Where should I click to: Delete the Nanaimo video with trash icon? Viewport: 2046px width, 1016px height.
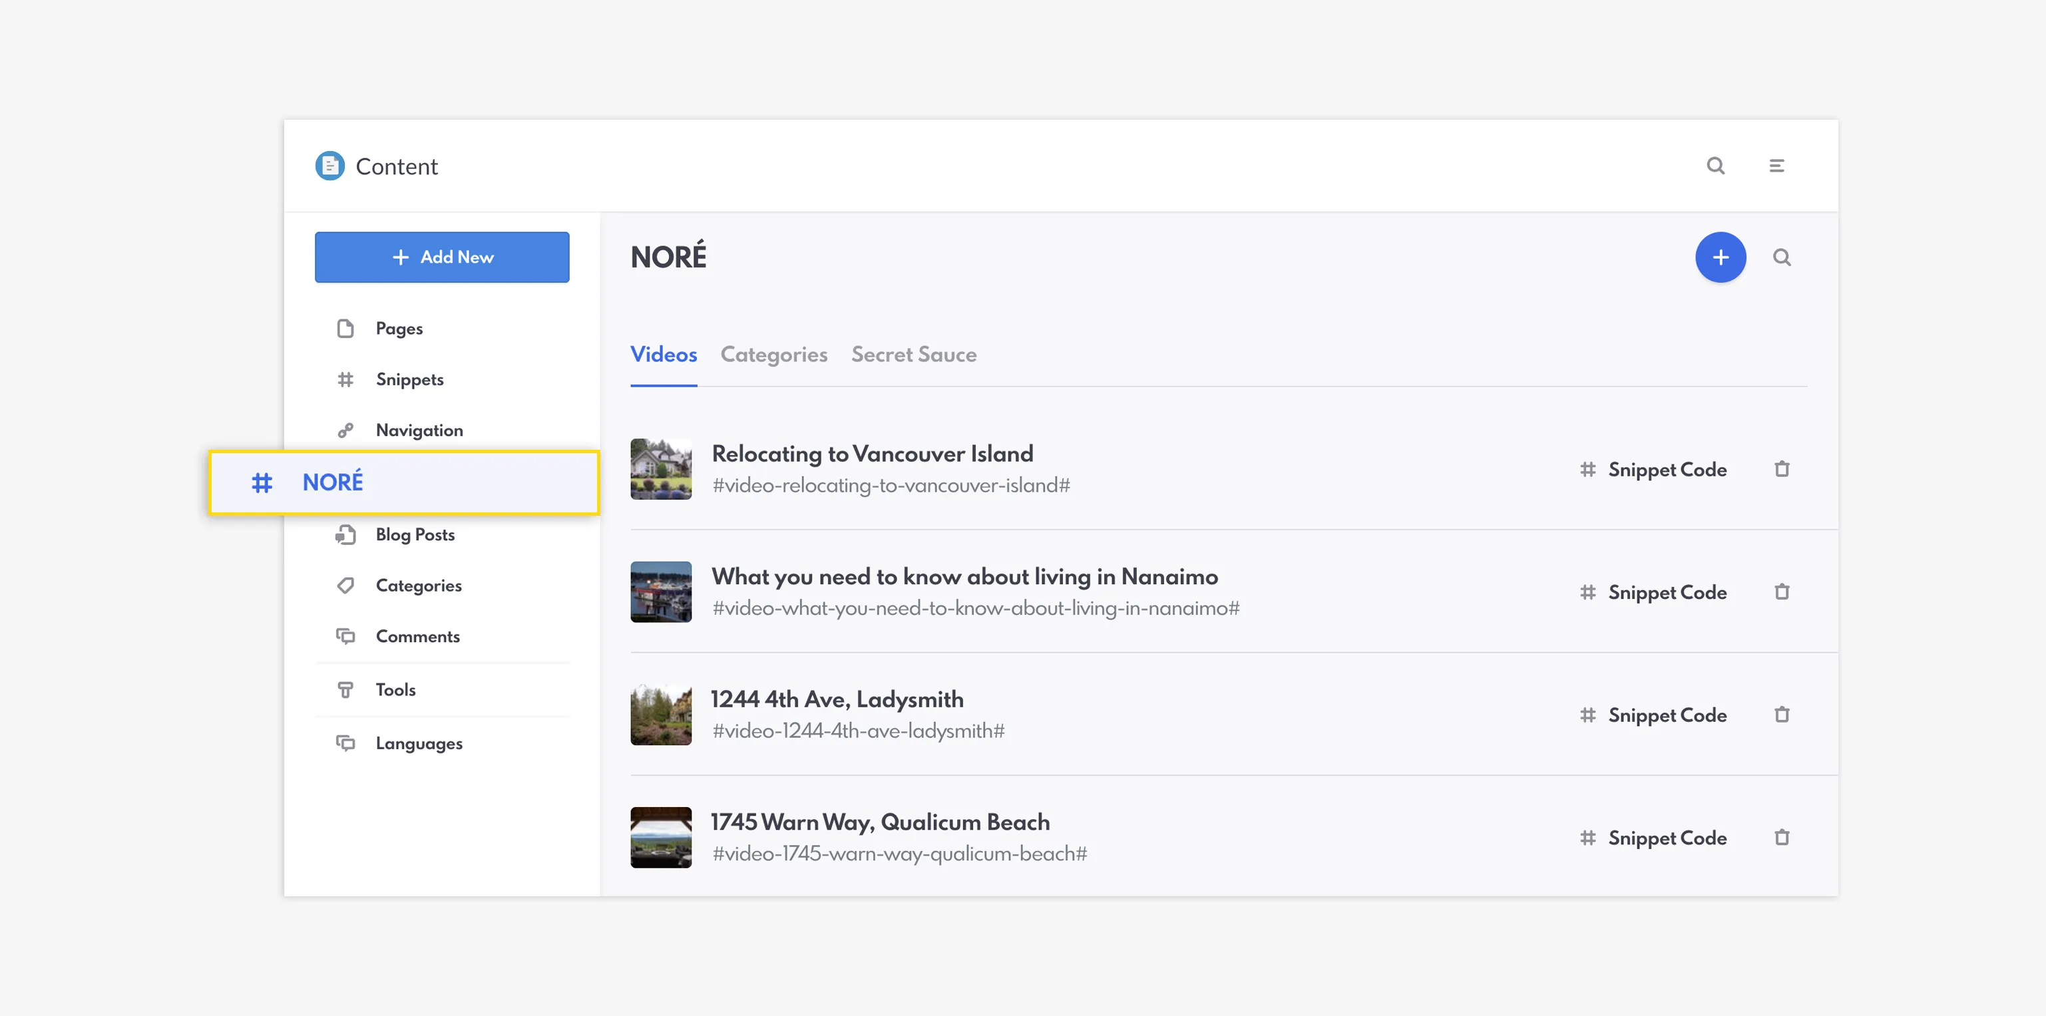(1782, 592)
